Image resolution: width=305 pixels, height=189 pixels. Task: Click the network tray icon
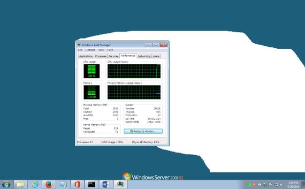(276, 184)
